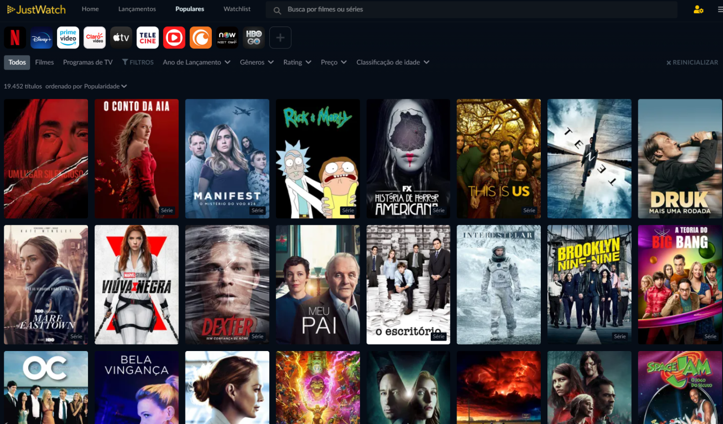The image size is (723, 424).
Task: Expand Ano de Lançamento dropdown
Action: 197,62
